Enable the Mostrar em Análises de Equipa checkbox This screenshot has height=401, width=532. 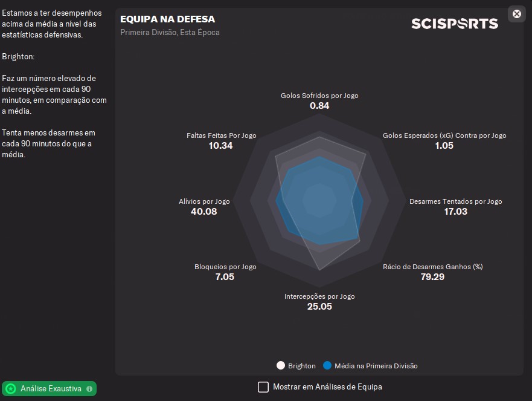(x=263, y=387)
